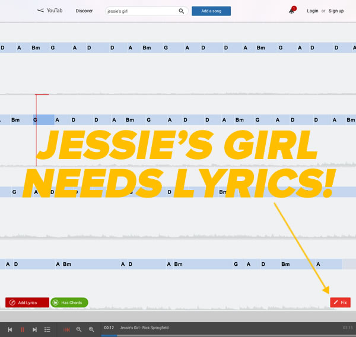The image size is (356, 337).
Task: Open the Login link
Action: pos(312,11)
